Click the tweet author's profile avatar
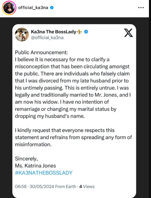151x198 pixels. (22, 34)
